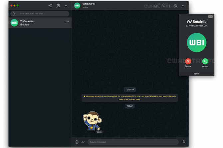This screenshot has height=148, width=223.
Task: Search messages with the chat header magnifier
Action: click(176, 6)
